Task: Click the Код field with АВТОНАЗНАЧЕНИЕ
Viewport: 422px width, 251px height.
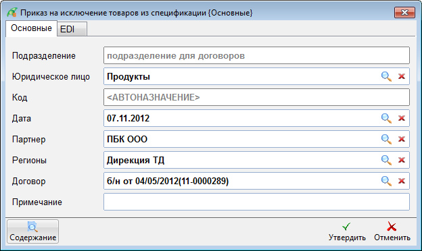Action: click(x=256, y=97)
